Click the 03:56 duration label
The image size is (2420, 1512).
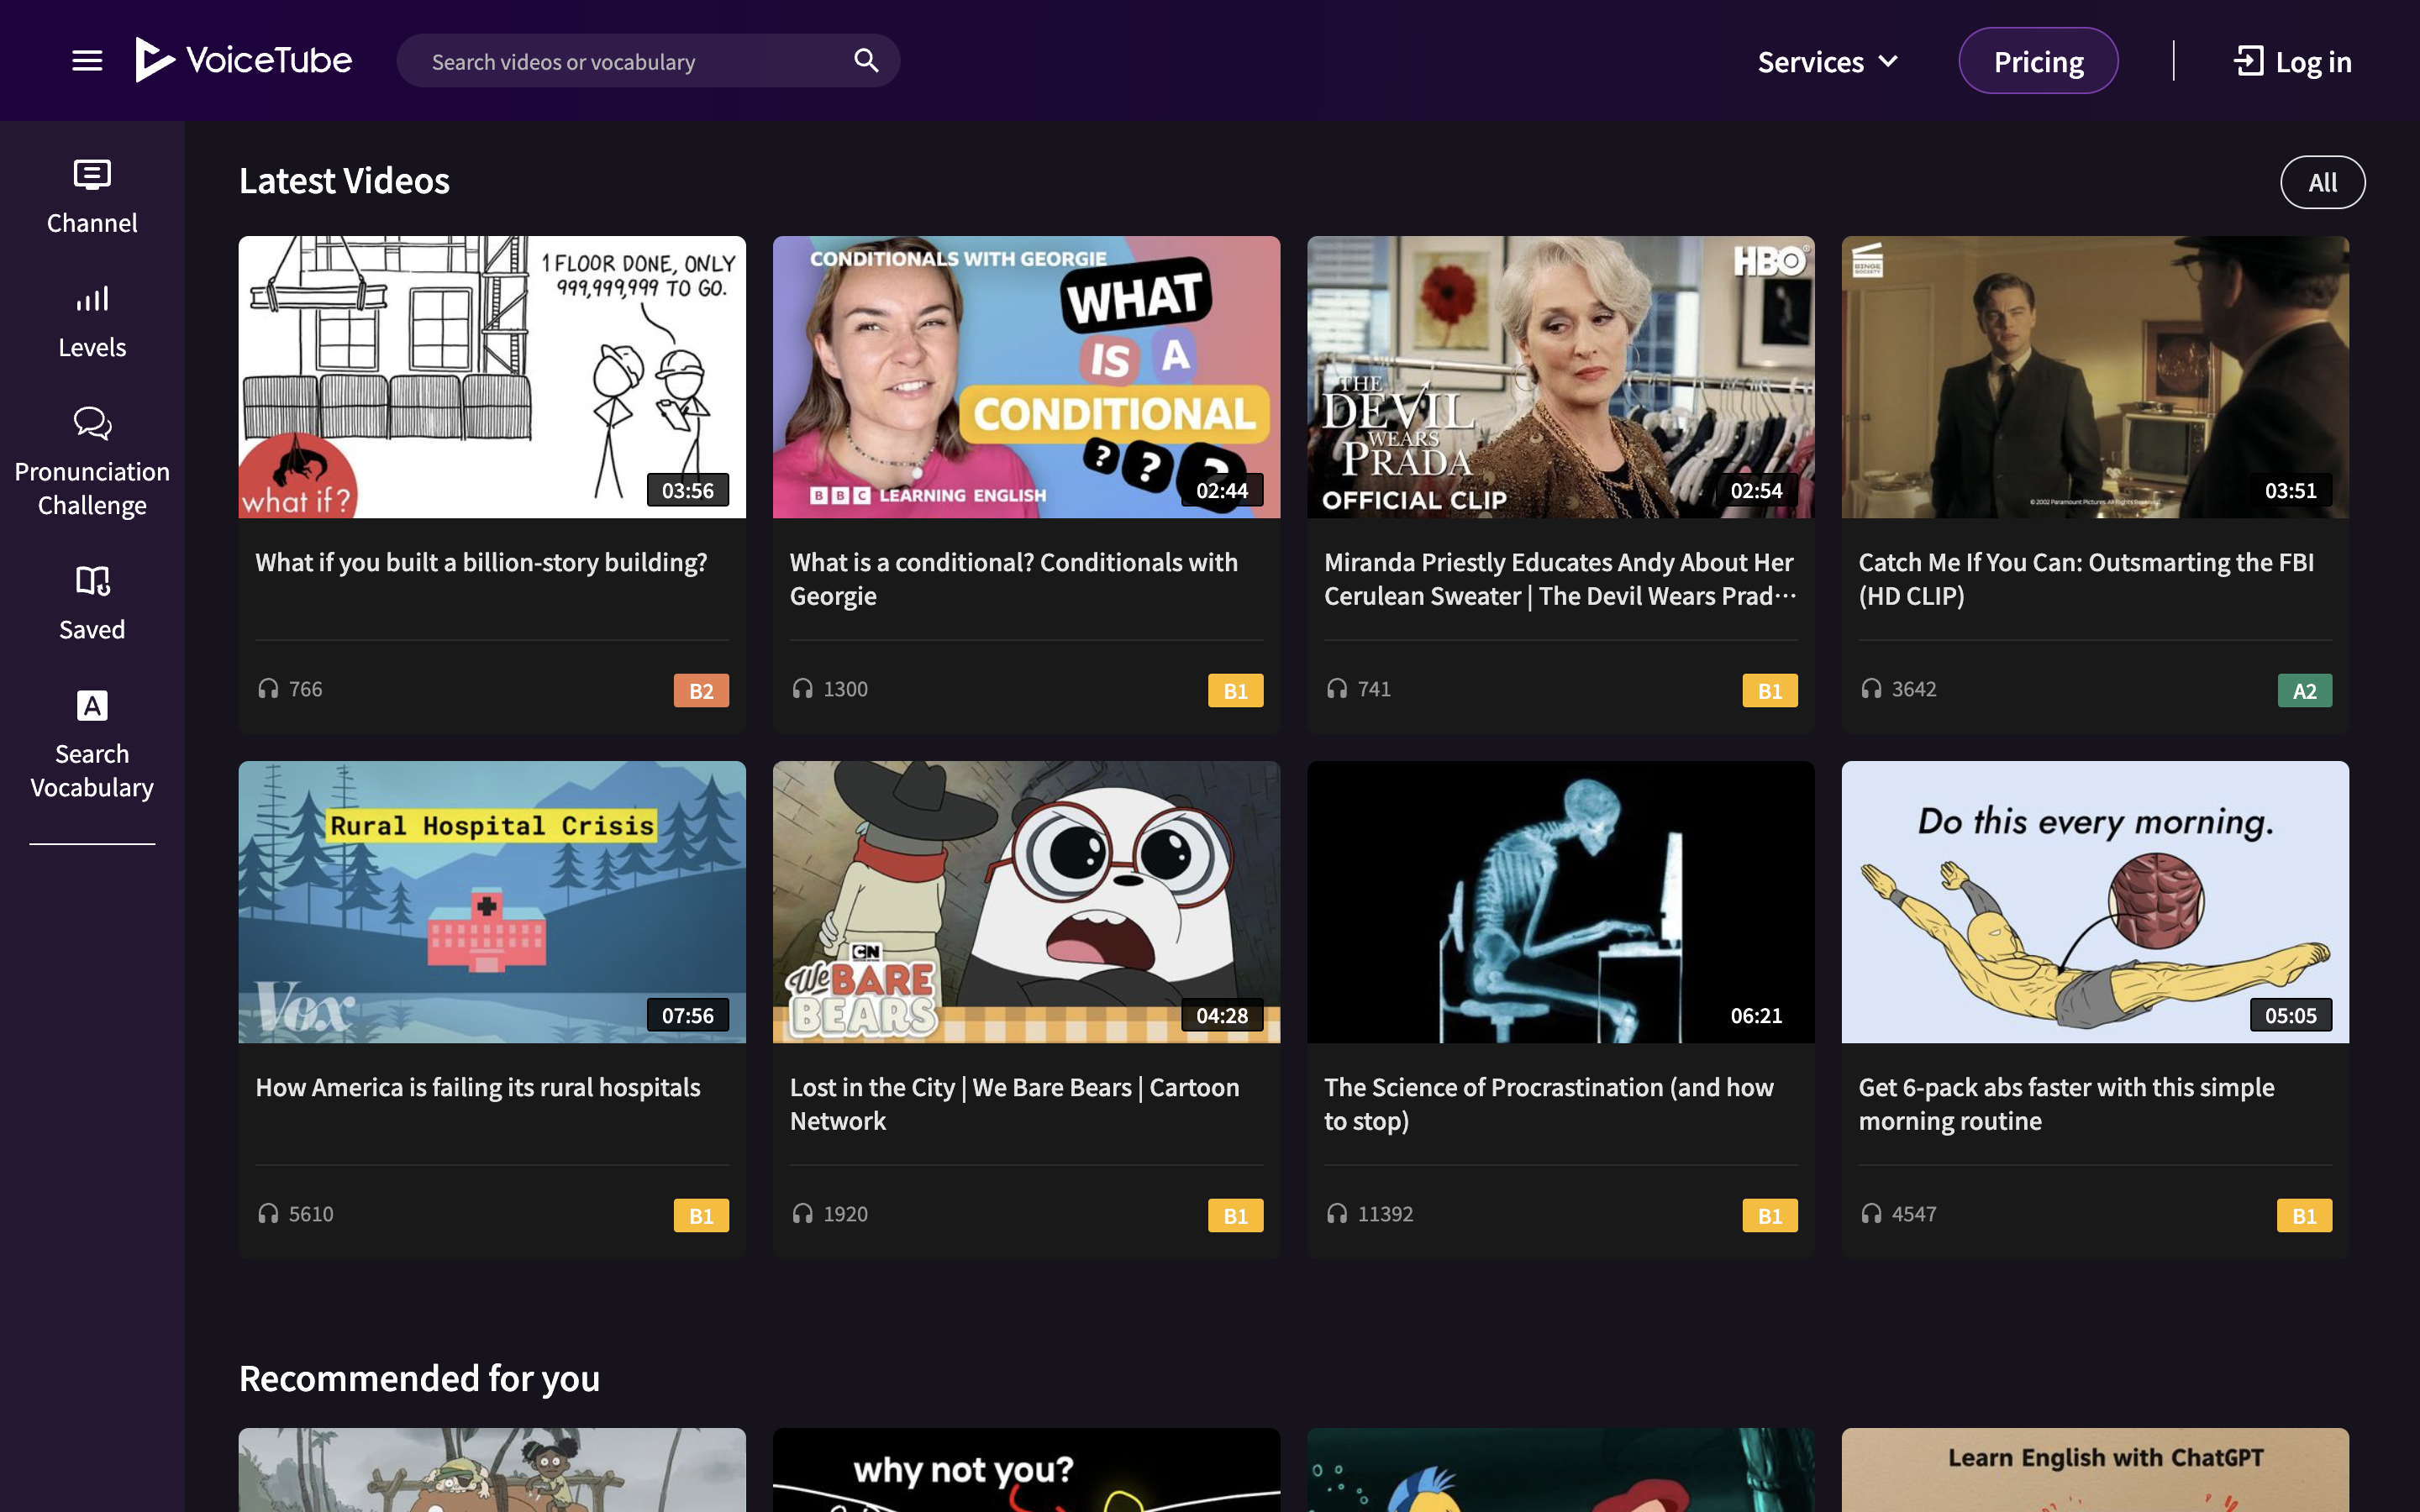(688, 491)
